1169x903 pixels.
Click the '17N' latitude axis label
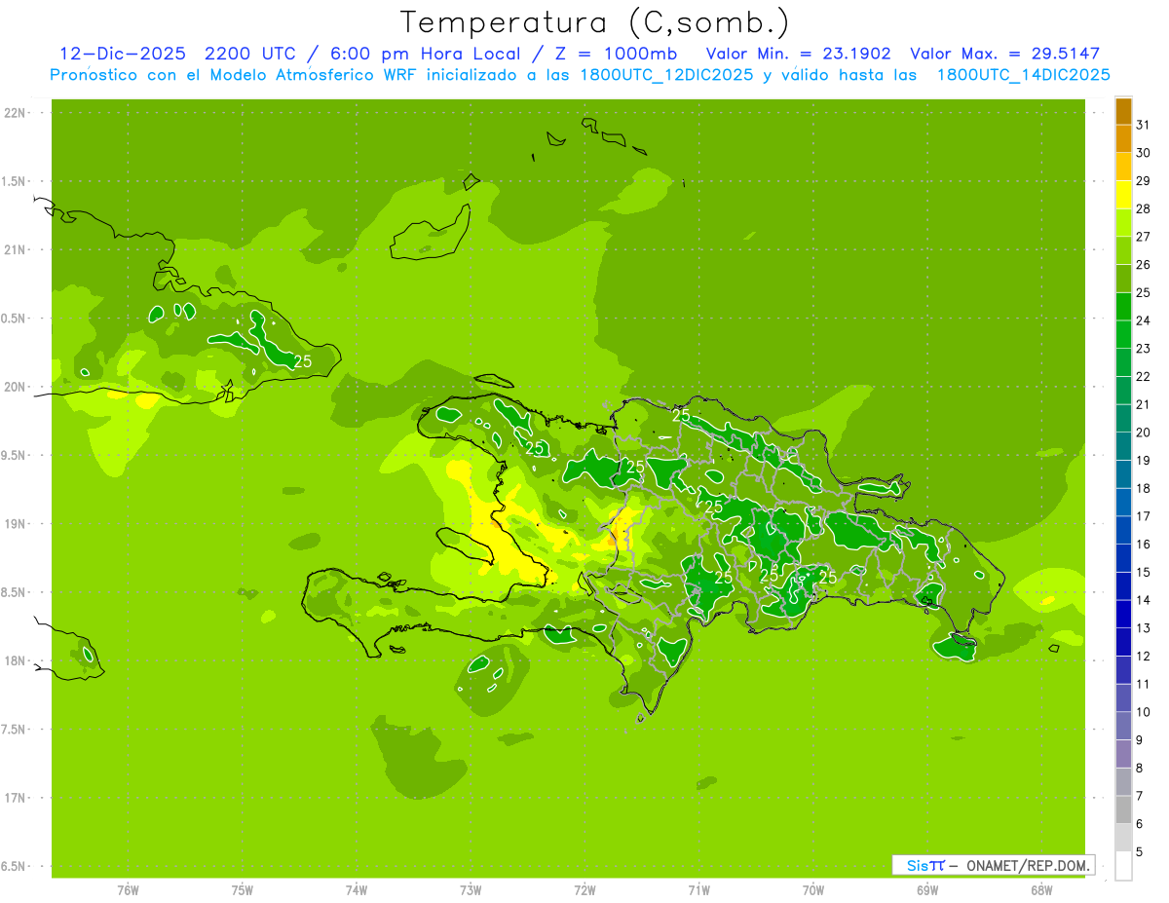(15, 798)
